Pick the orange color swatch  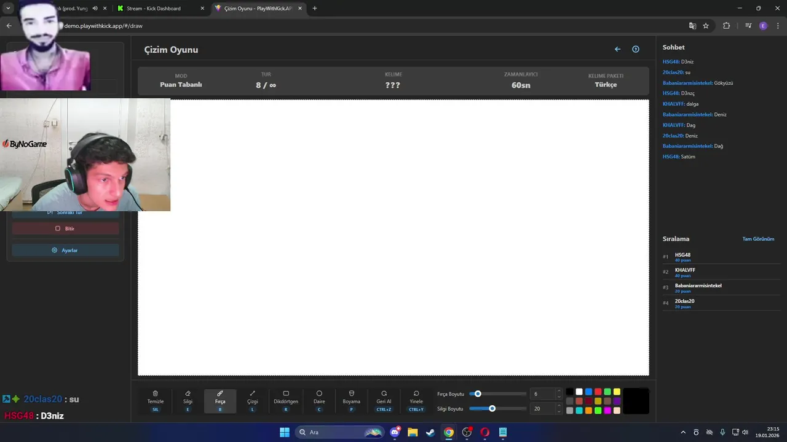pyautogui.click(x=588, y=411)
